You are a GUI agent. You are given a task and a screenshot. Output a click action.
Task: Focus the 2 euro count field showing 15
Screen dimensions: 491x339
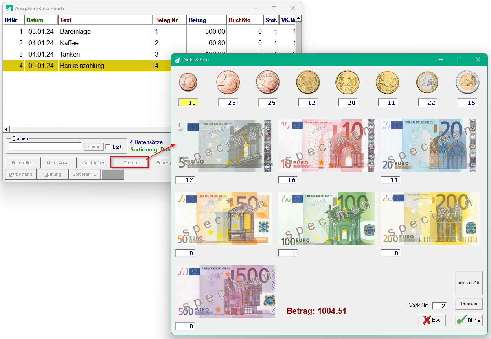coord(467,103)
